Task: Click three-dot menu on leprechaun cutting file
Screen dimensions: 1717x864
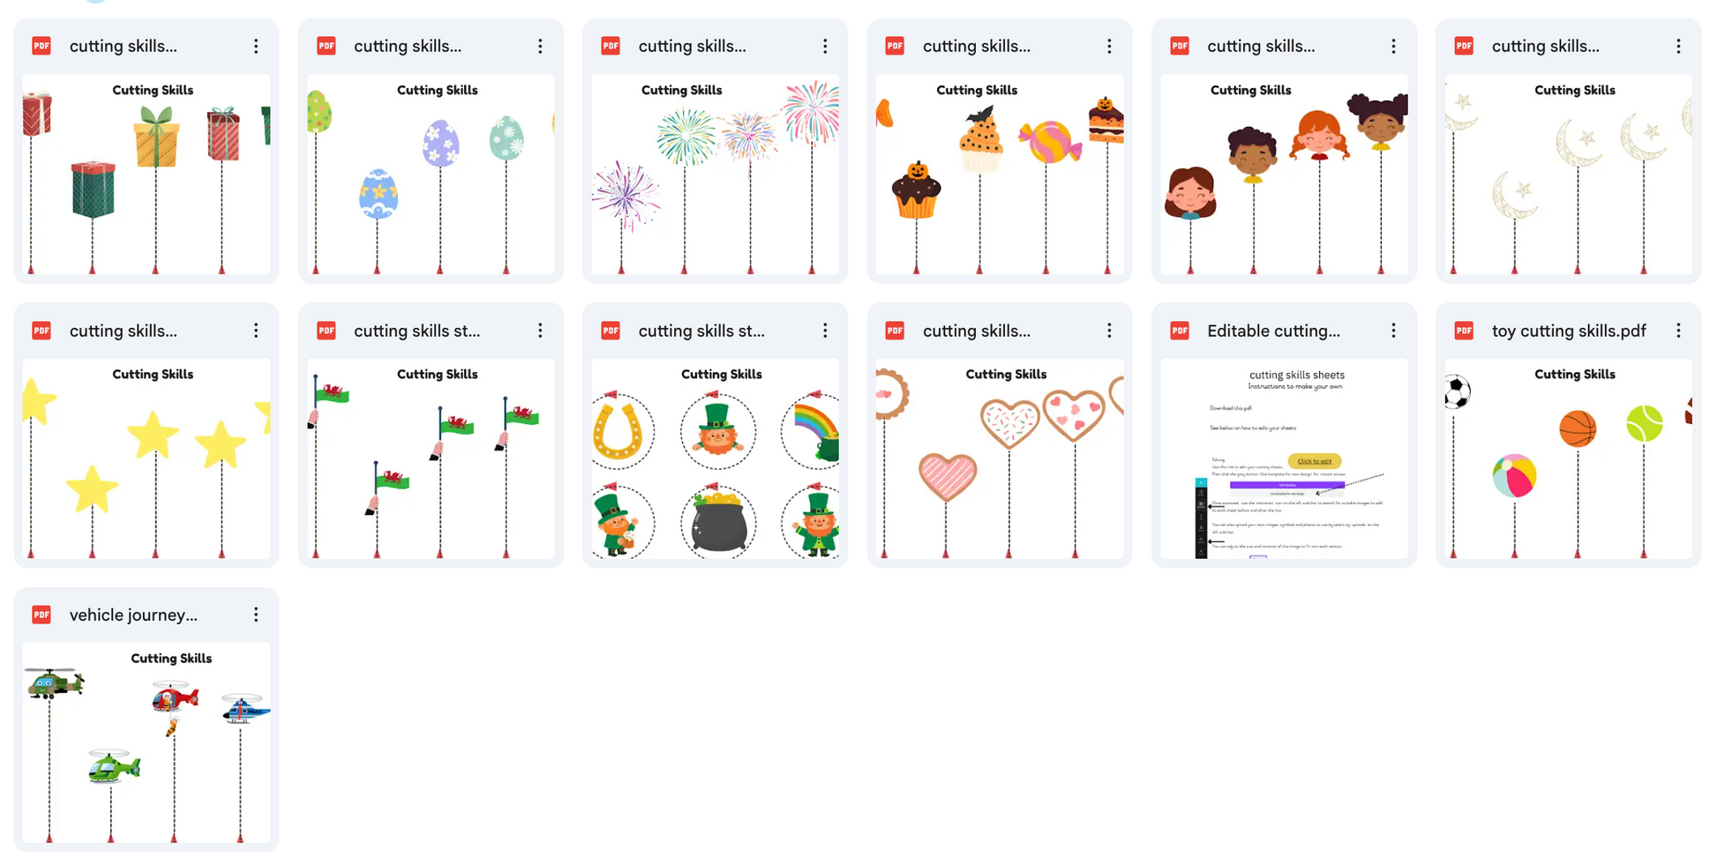Action: coord(825,331)
